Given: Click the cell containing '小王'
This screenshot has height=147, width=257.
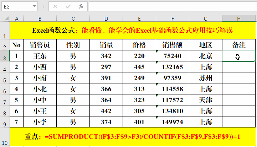Looking at the screenshot, I should (40, 111).
